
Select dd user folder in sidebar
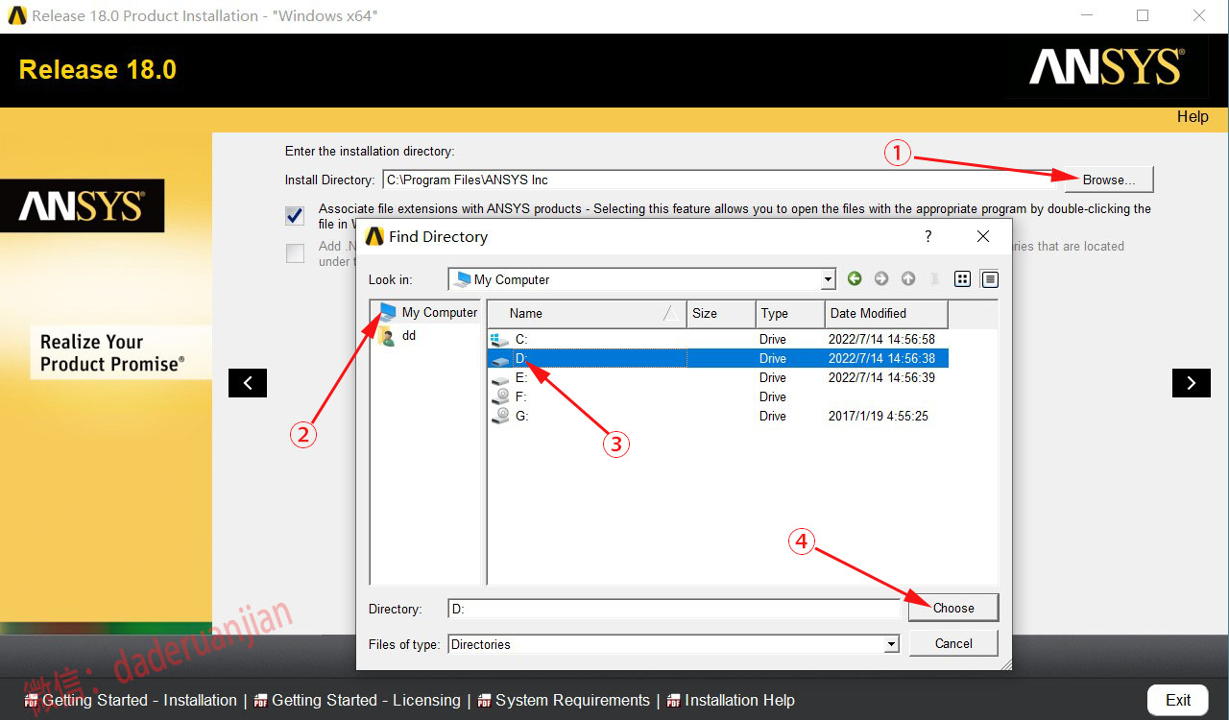point(398,336)
